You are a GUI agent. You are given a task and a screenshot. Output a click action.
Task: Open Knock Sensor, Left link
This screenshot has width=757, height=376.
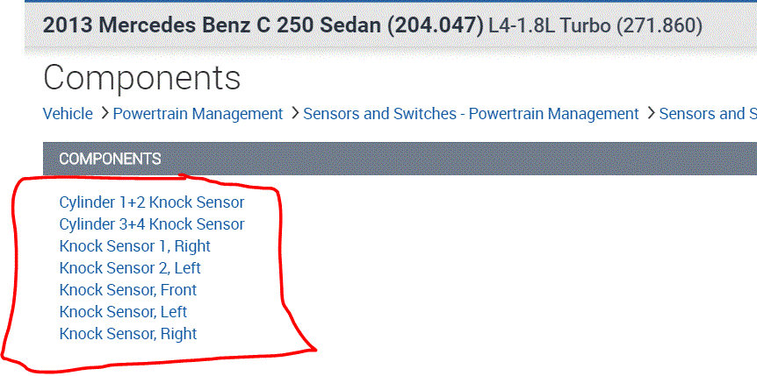coord(123,312)
